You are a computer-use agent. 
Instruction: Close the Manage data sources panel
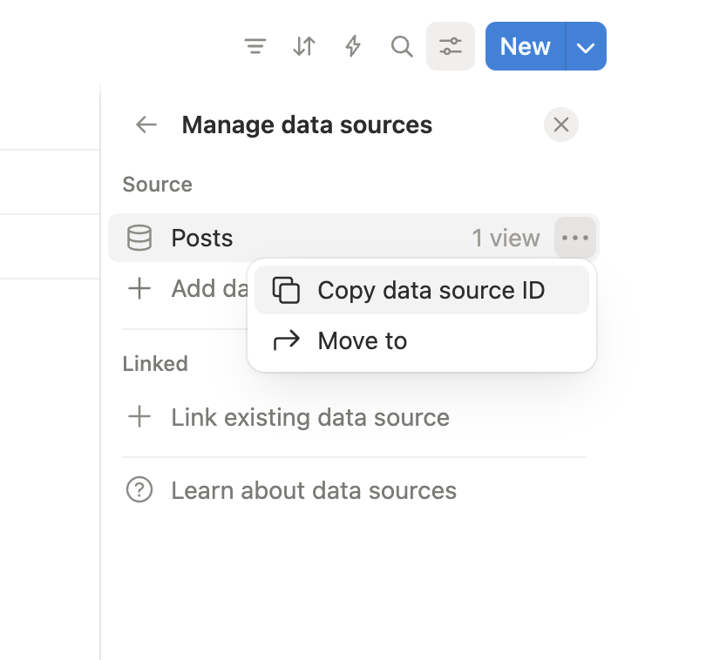560,125
